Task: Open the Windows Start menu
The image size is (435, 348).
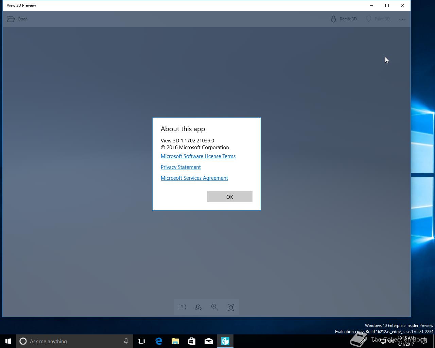Action: point(8,341)
